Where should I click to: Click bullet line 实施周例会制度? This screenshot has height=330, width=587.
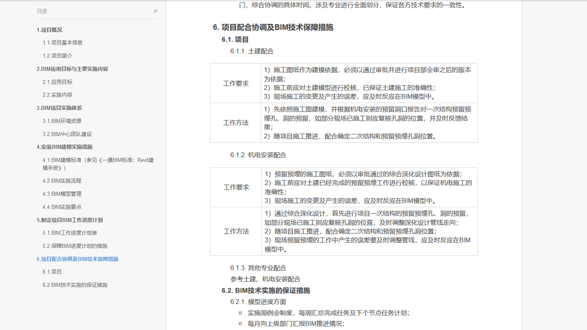point(328,313)
